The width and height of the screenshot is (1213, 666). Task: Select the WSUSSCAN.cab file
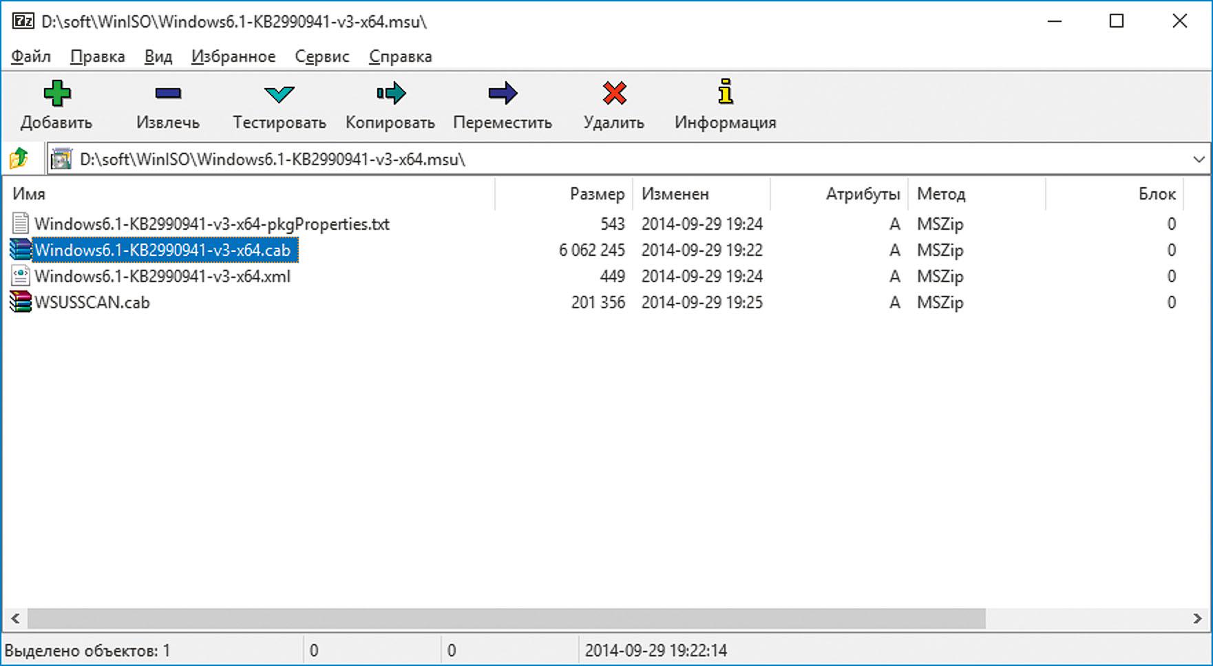tap(92, 303)
